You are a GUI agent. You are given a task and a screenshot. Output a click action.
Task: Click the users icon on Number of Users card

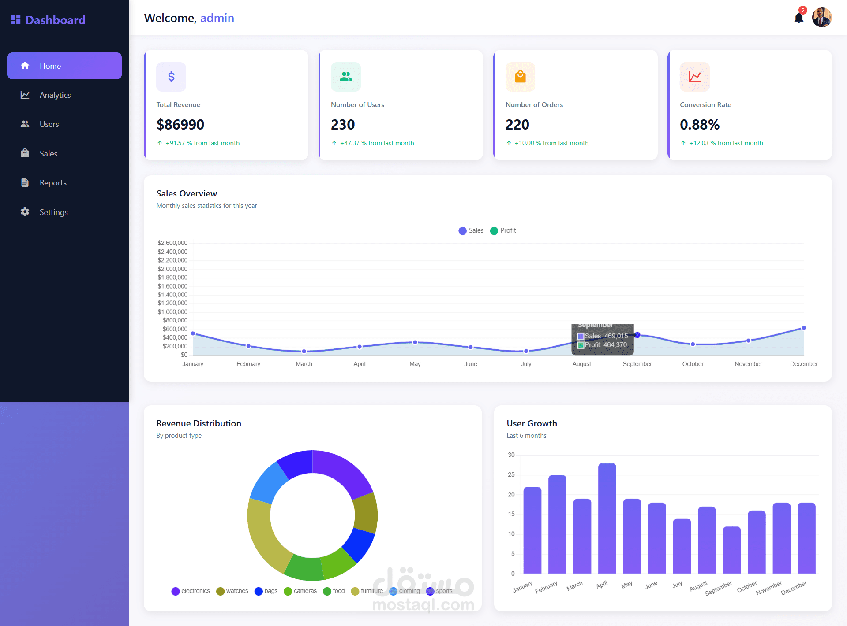pyautogui.click(x=346, y=77)
